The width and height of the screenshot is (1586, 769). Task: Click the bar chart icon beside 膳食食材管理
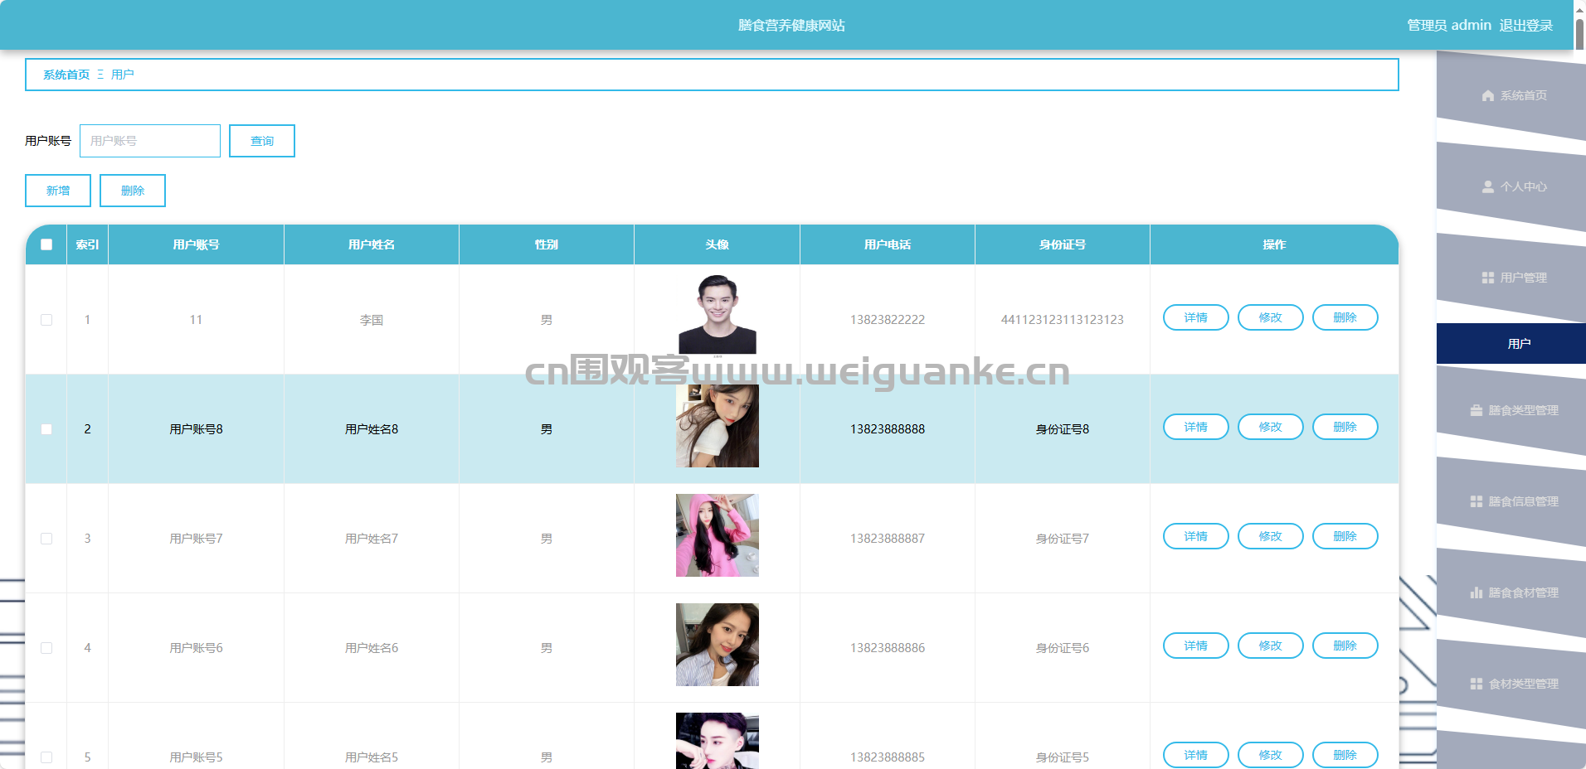pyautogui.click(x=1477, y=593)
